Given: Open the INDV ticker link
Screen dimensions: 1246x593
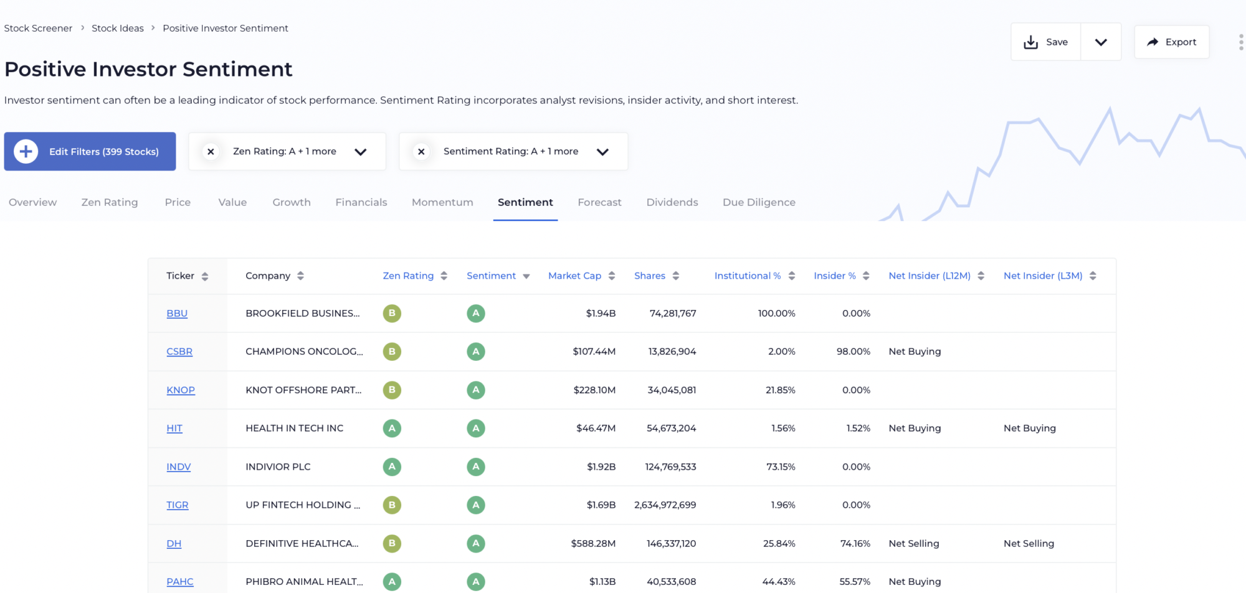Looking at the screenshot, I should pyautogui.click(x=179, y=467).
